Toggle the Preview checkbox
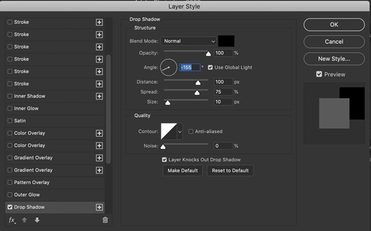This screenshot has height=231, width=371. point(319,74)
